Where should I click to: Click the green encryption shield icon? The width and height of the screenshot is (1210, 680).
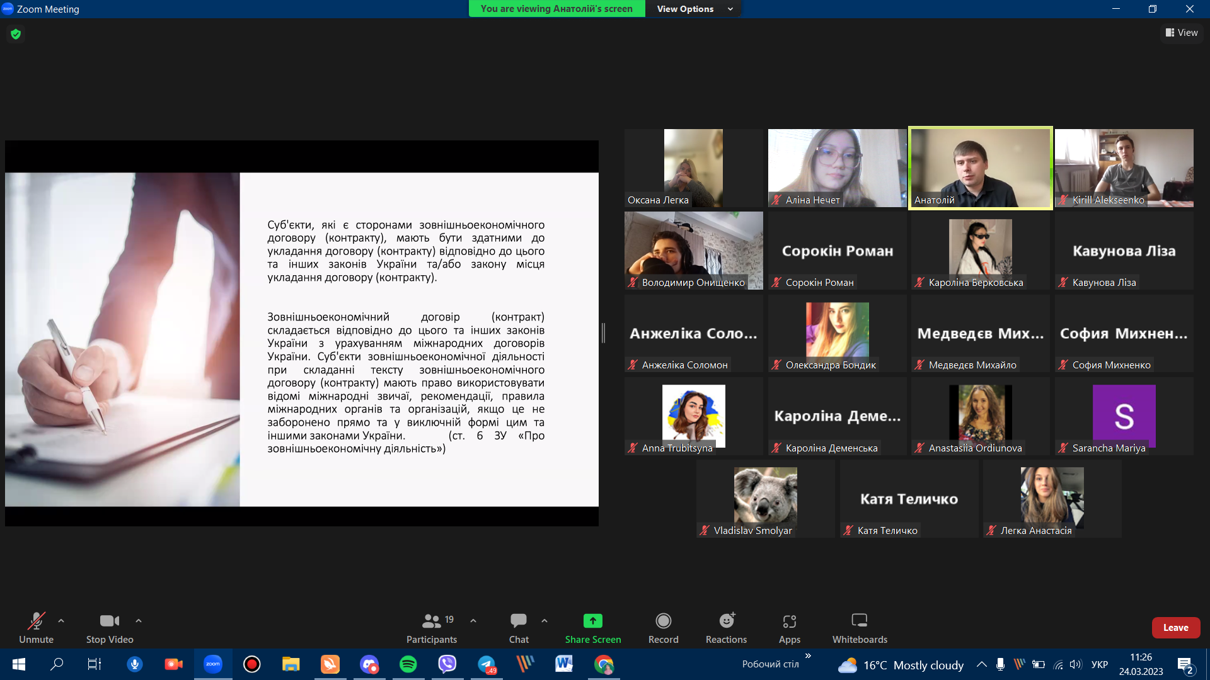coord(16,34)
